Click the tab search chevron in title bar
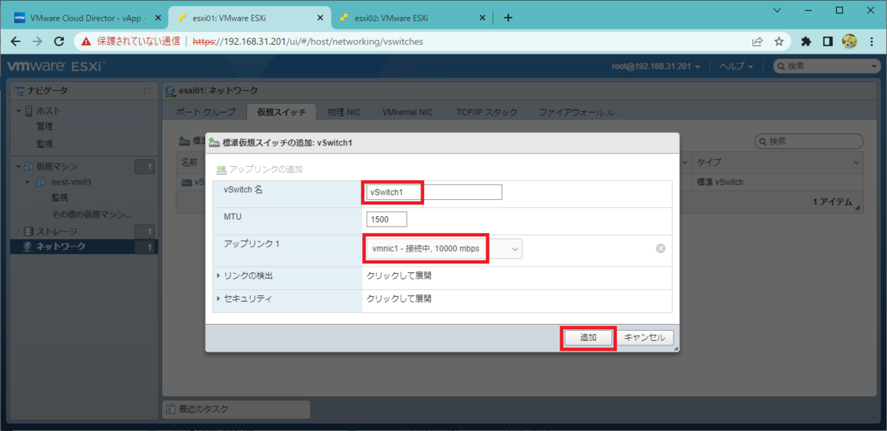 (777, 10)
